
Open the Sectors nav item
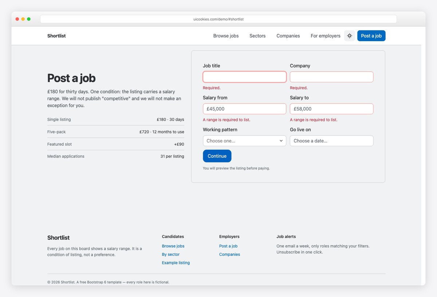point(257,36)
